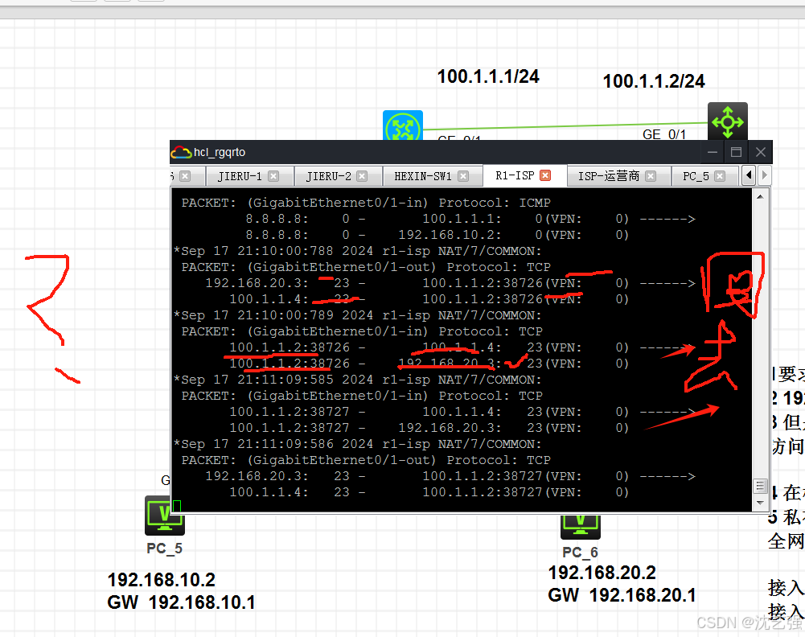Select the PC_5 host icon

pyautogui.click(x=164, y=516)
